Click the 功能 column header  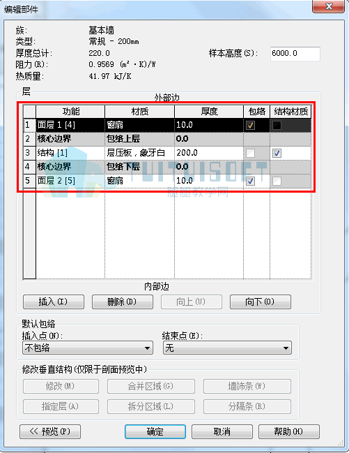pyautogui.click(x=70, y=112)
